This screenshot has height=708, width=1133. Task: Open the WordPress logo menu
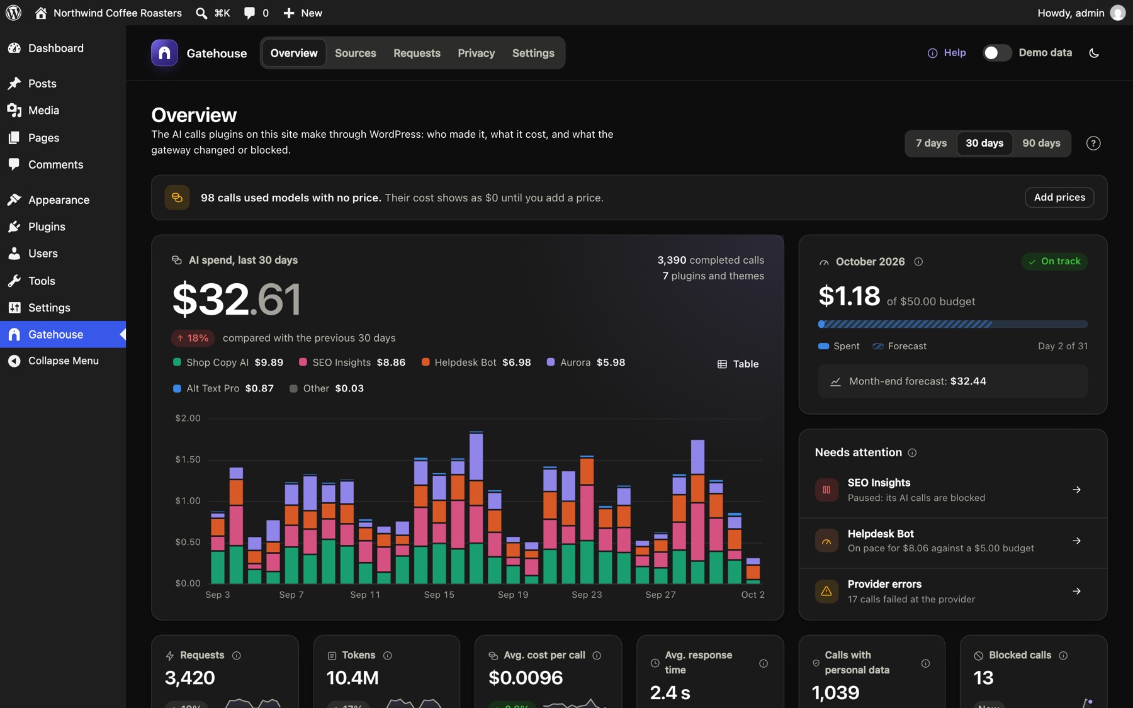pos(13,13)
